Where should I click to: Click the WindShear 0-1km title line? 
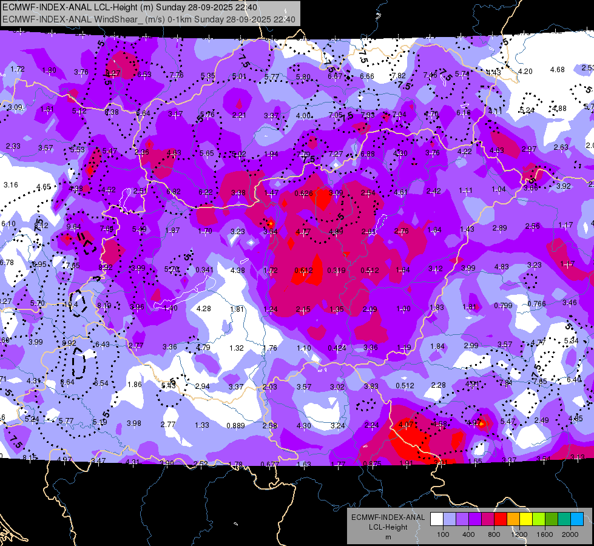click(x=149, y=19)
